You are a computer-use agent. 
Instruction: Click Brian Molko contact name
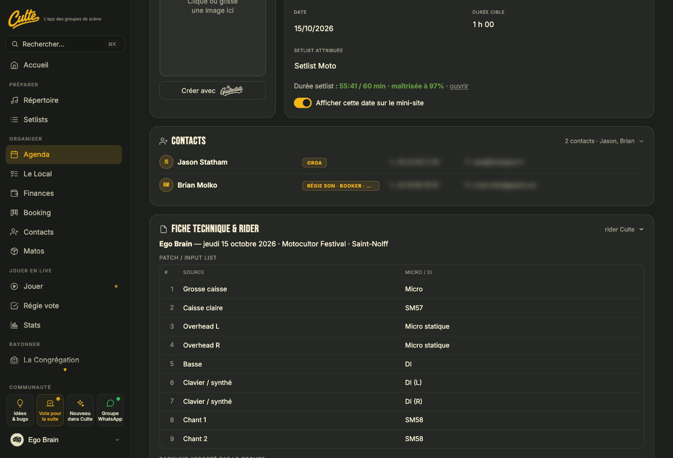click(198, 185)
